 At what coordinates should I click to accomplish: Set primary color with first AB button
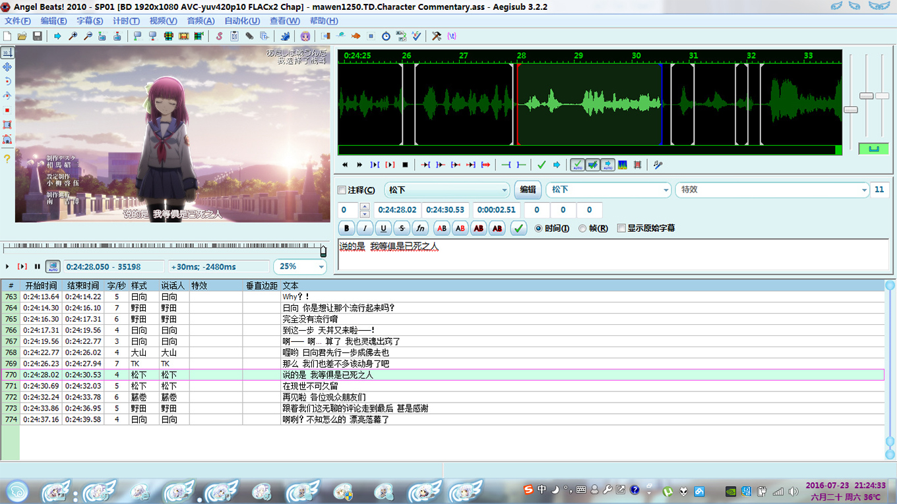(442, 228)
